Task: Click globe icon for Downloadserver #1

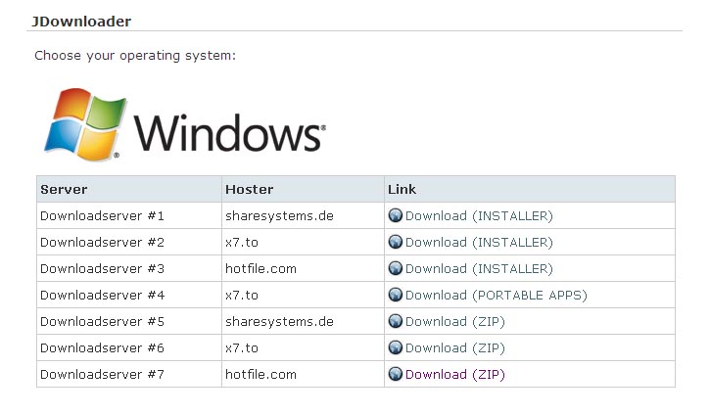Action: (x=396, y=215)
